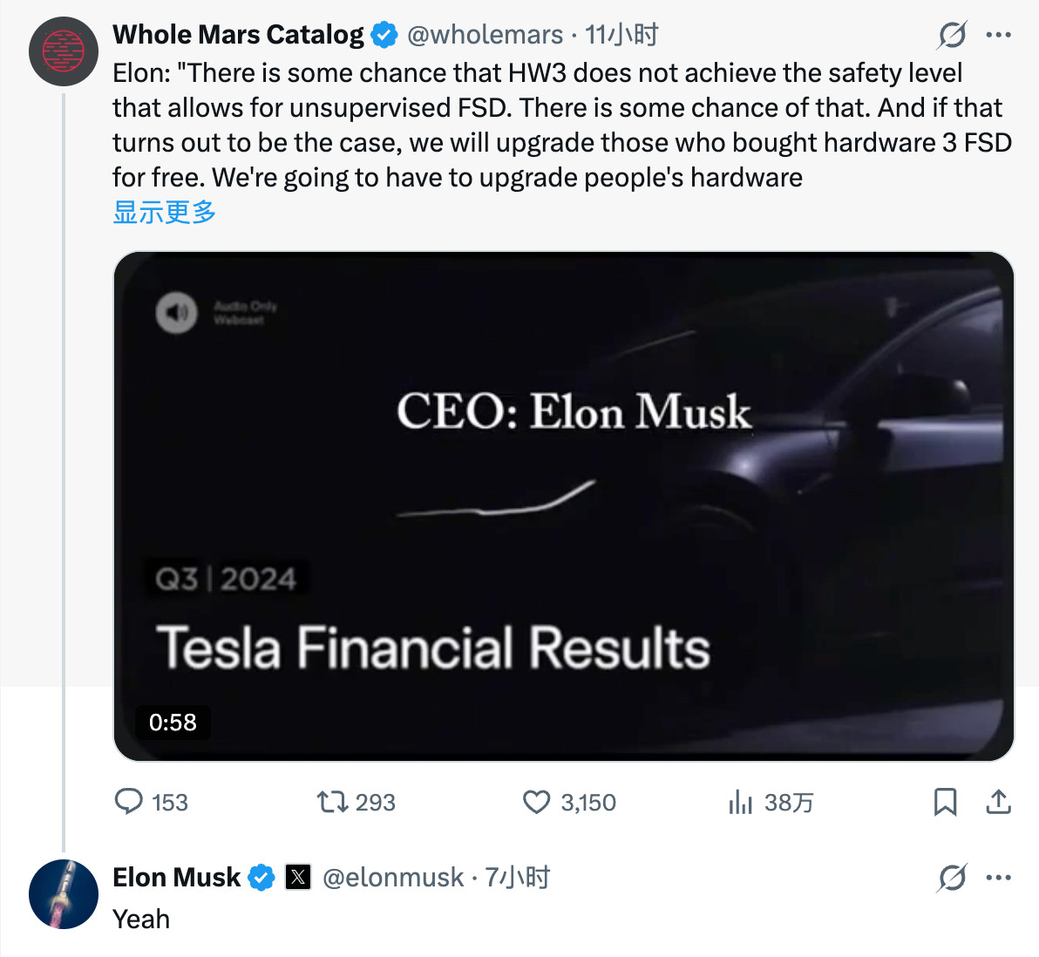Open the reply icon on the tweet
This screenshot has height=957, width=1039.
[129, 802]
